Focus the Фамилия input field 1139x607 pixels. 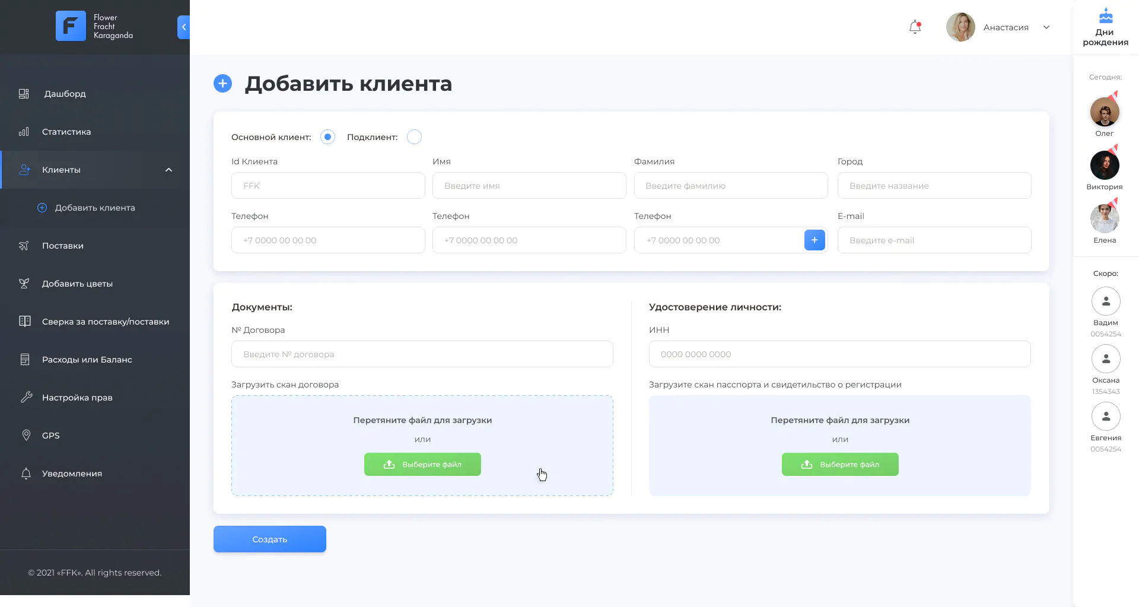[x=731, y=186]
